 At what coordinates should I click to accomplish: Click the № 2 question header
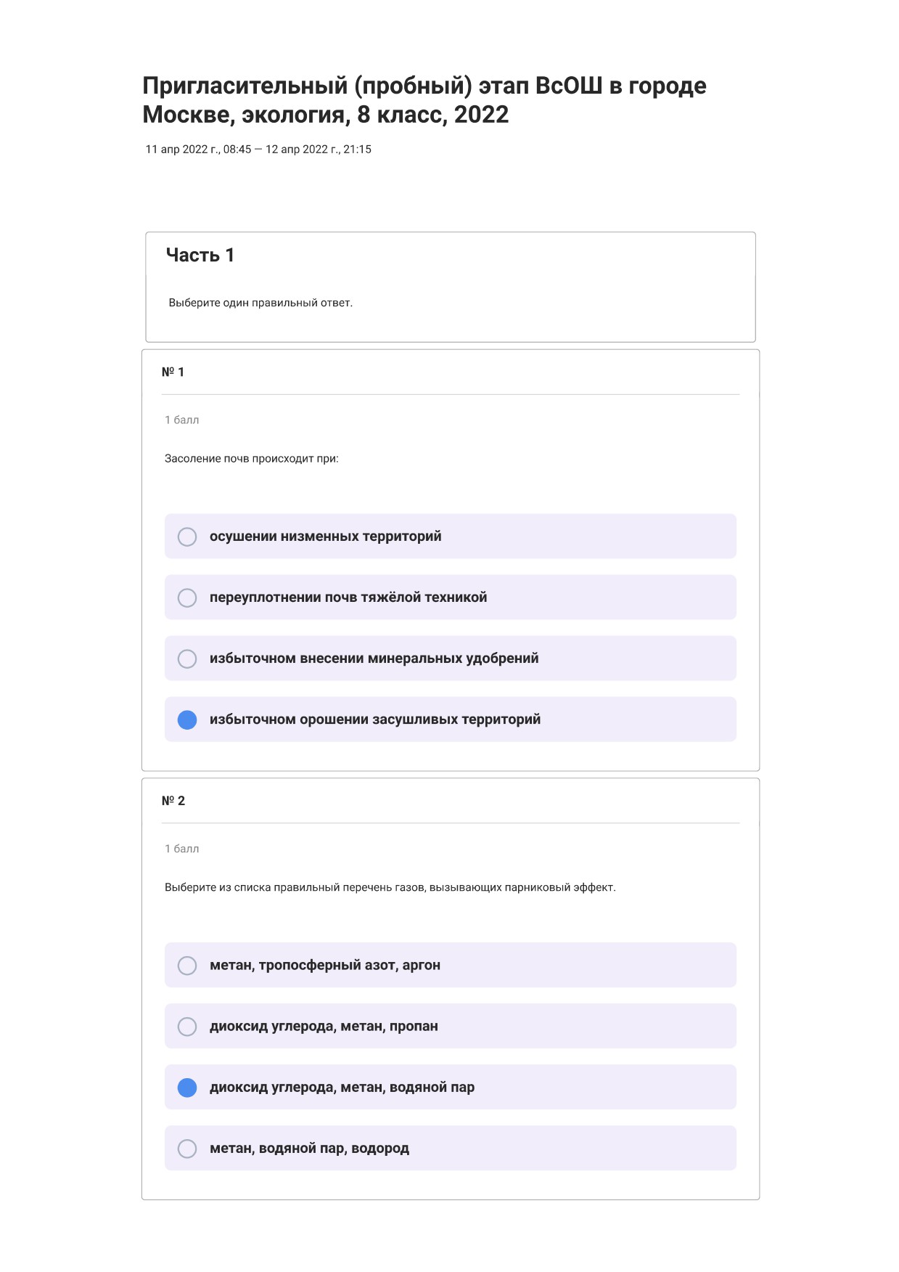[x=173, y=801]
